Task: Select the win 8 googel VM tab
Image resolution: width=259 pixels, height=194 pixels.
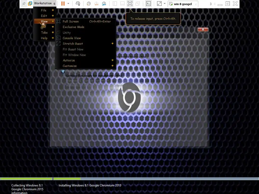Action: [183, 4]
